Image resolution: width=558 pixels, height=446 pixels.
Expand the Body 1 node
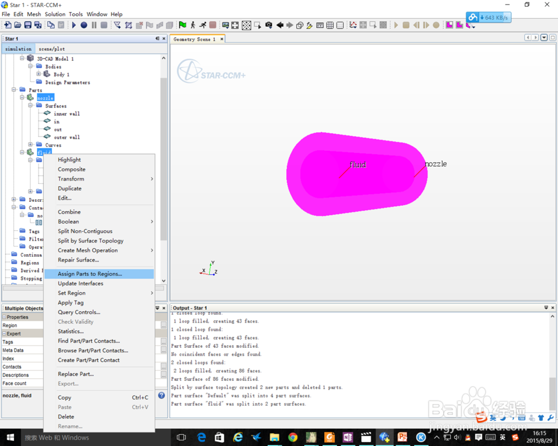point(39,74)
